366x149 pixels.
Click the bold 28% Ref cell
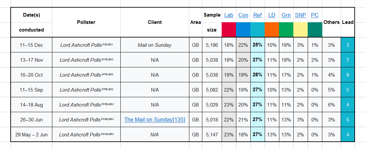click(x=257, y=75)
